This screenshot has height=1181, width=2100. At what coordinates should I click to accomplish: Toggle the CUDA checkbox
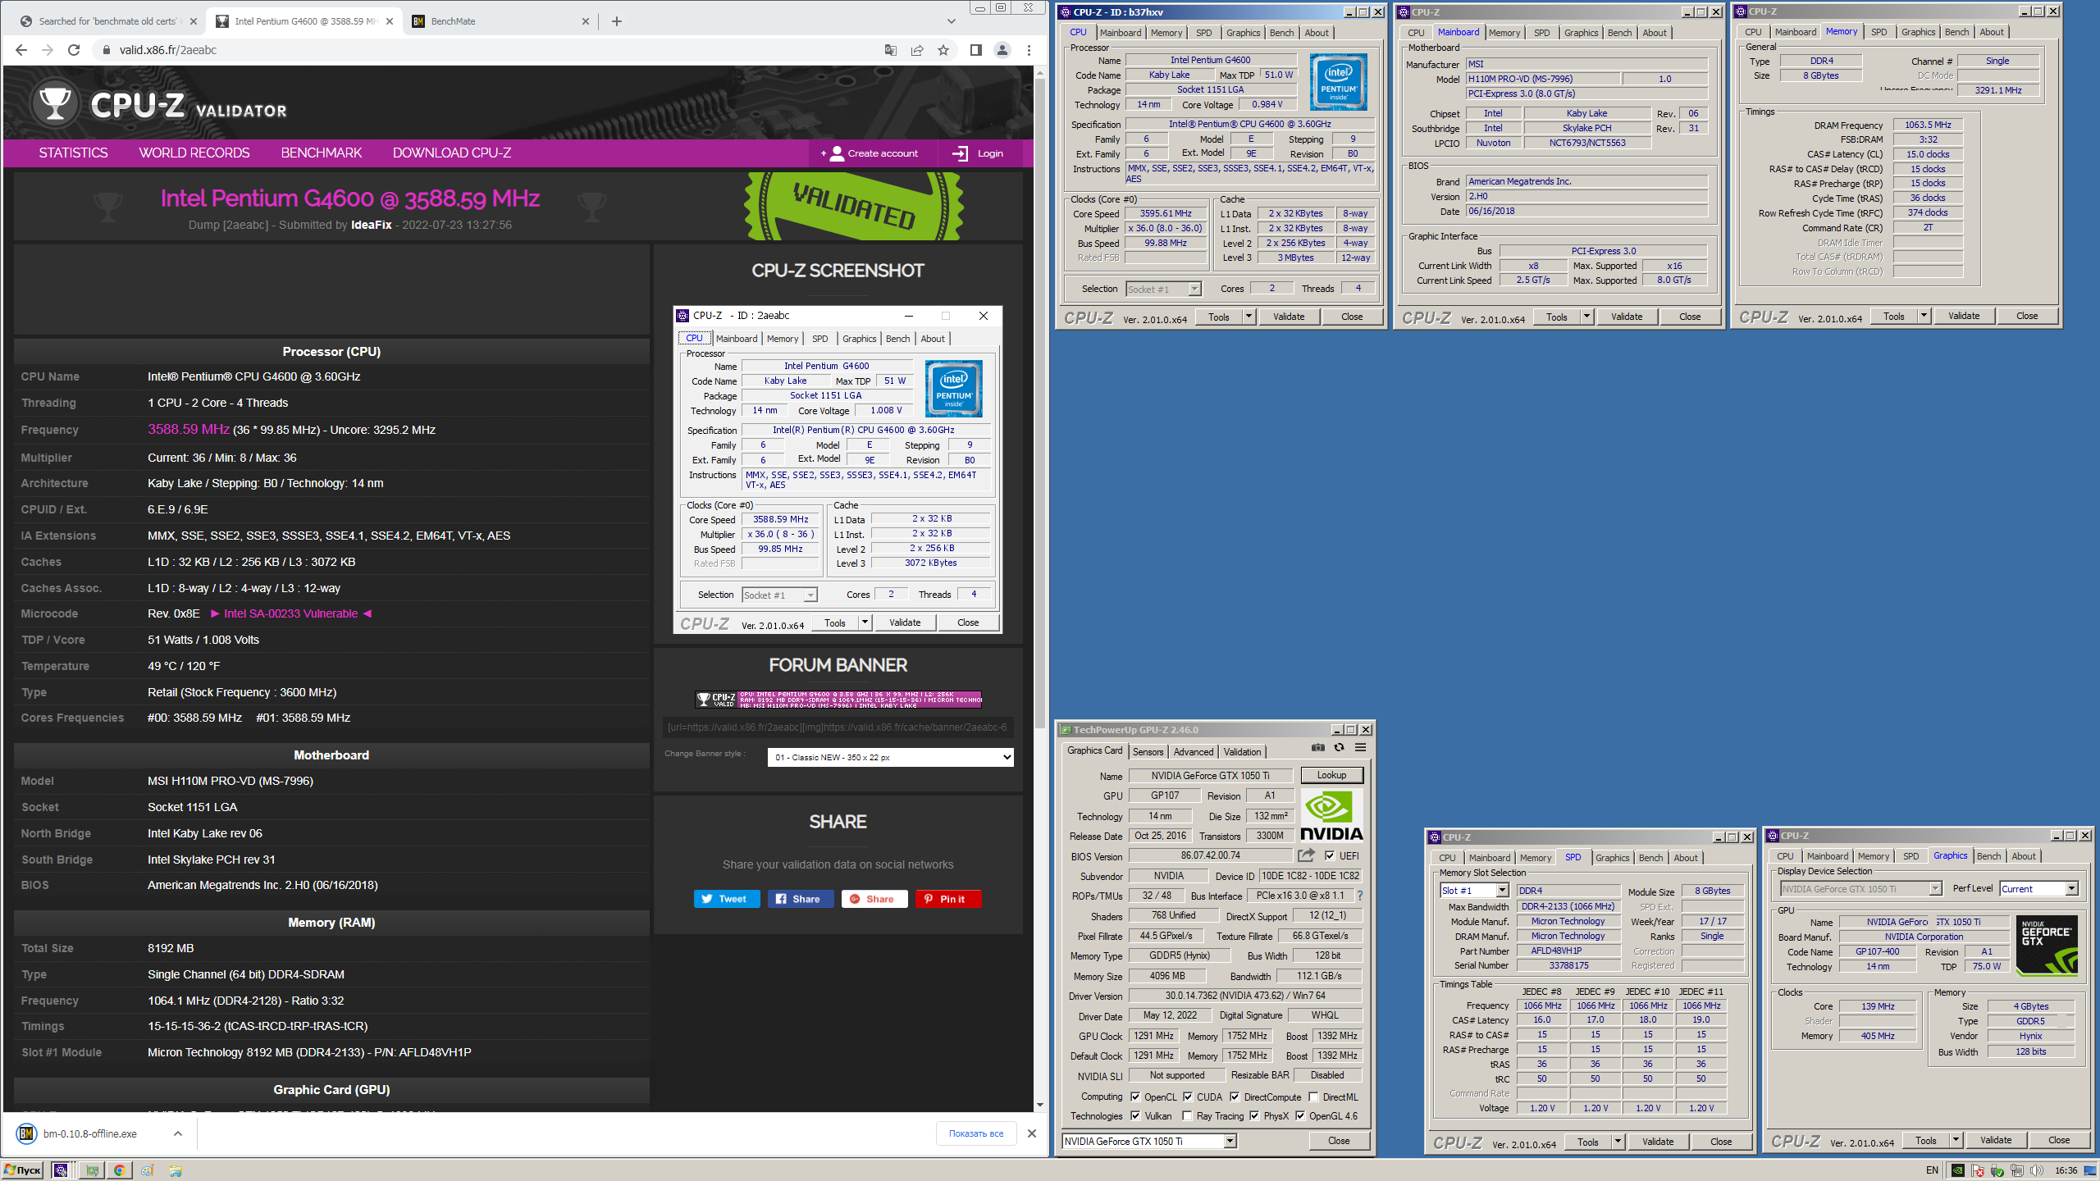coord(1187,1097)
